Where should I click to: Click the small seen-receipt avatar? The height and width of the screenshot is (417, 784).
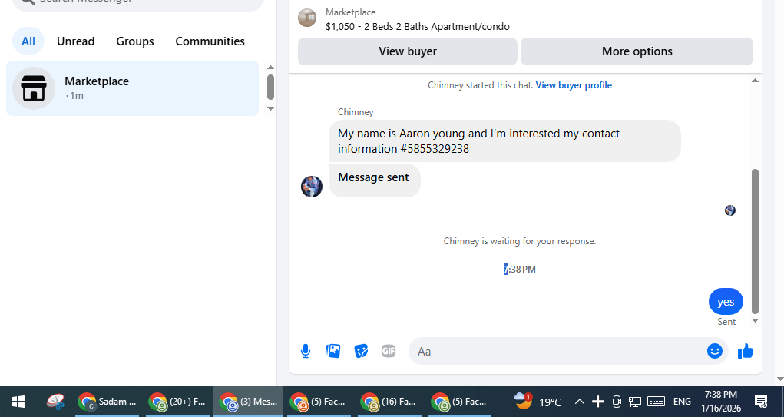pos(730,210)
